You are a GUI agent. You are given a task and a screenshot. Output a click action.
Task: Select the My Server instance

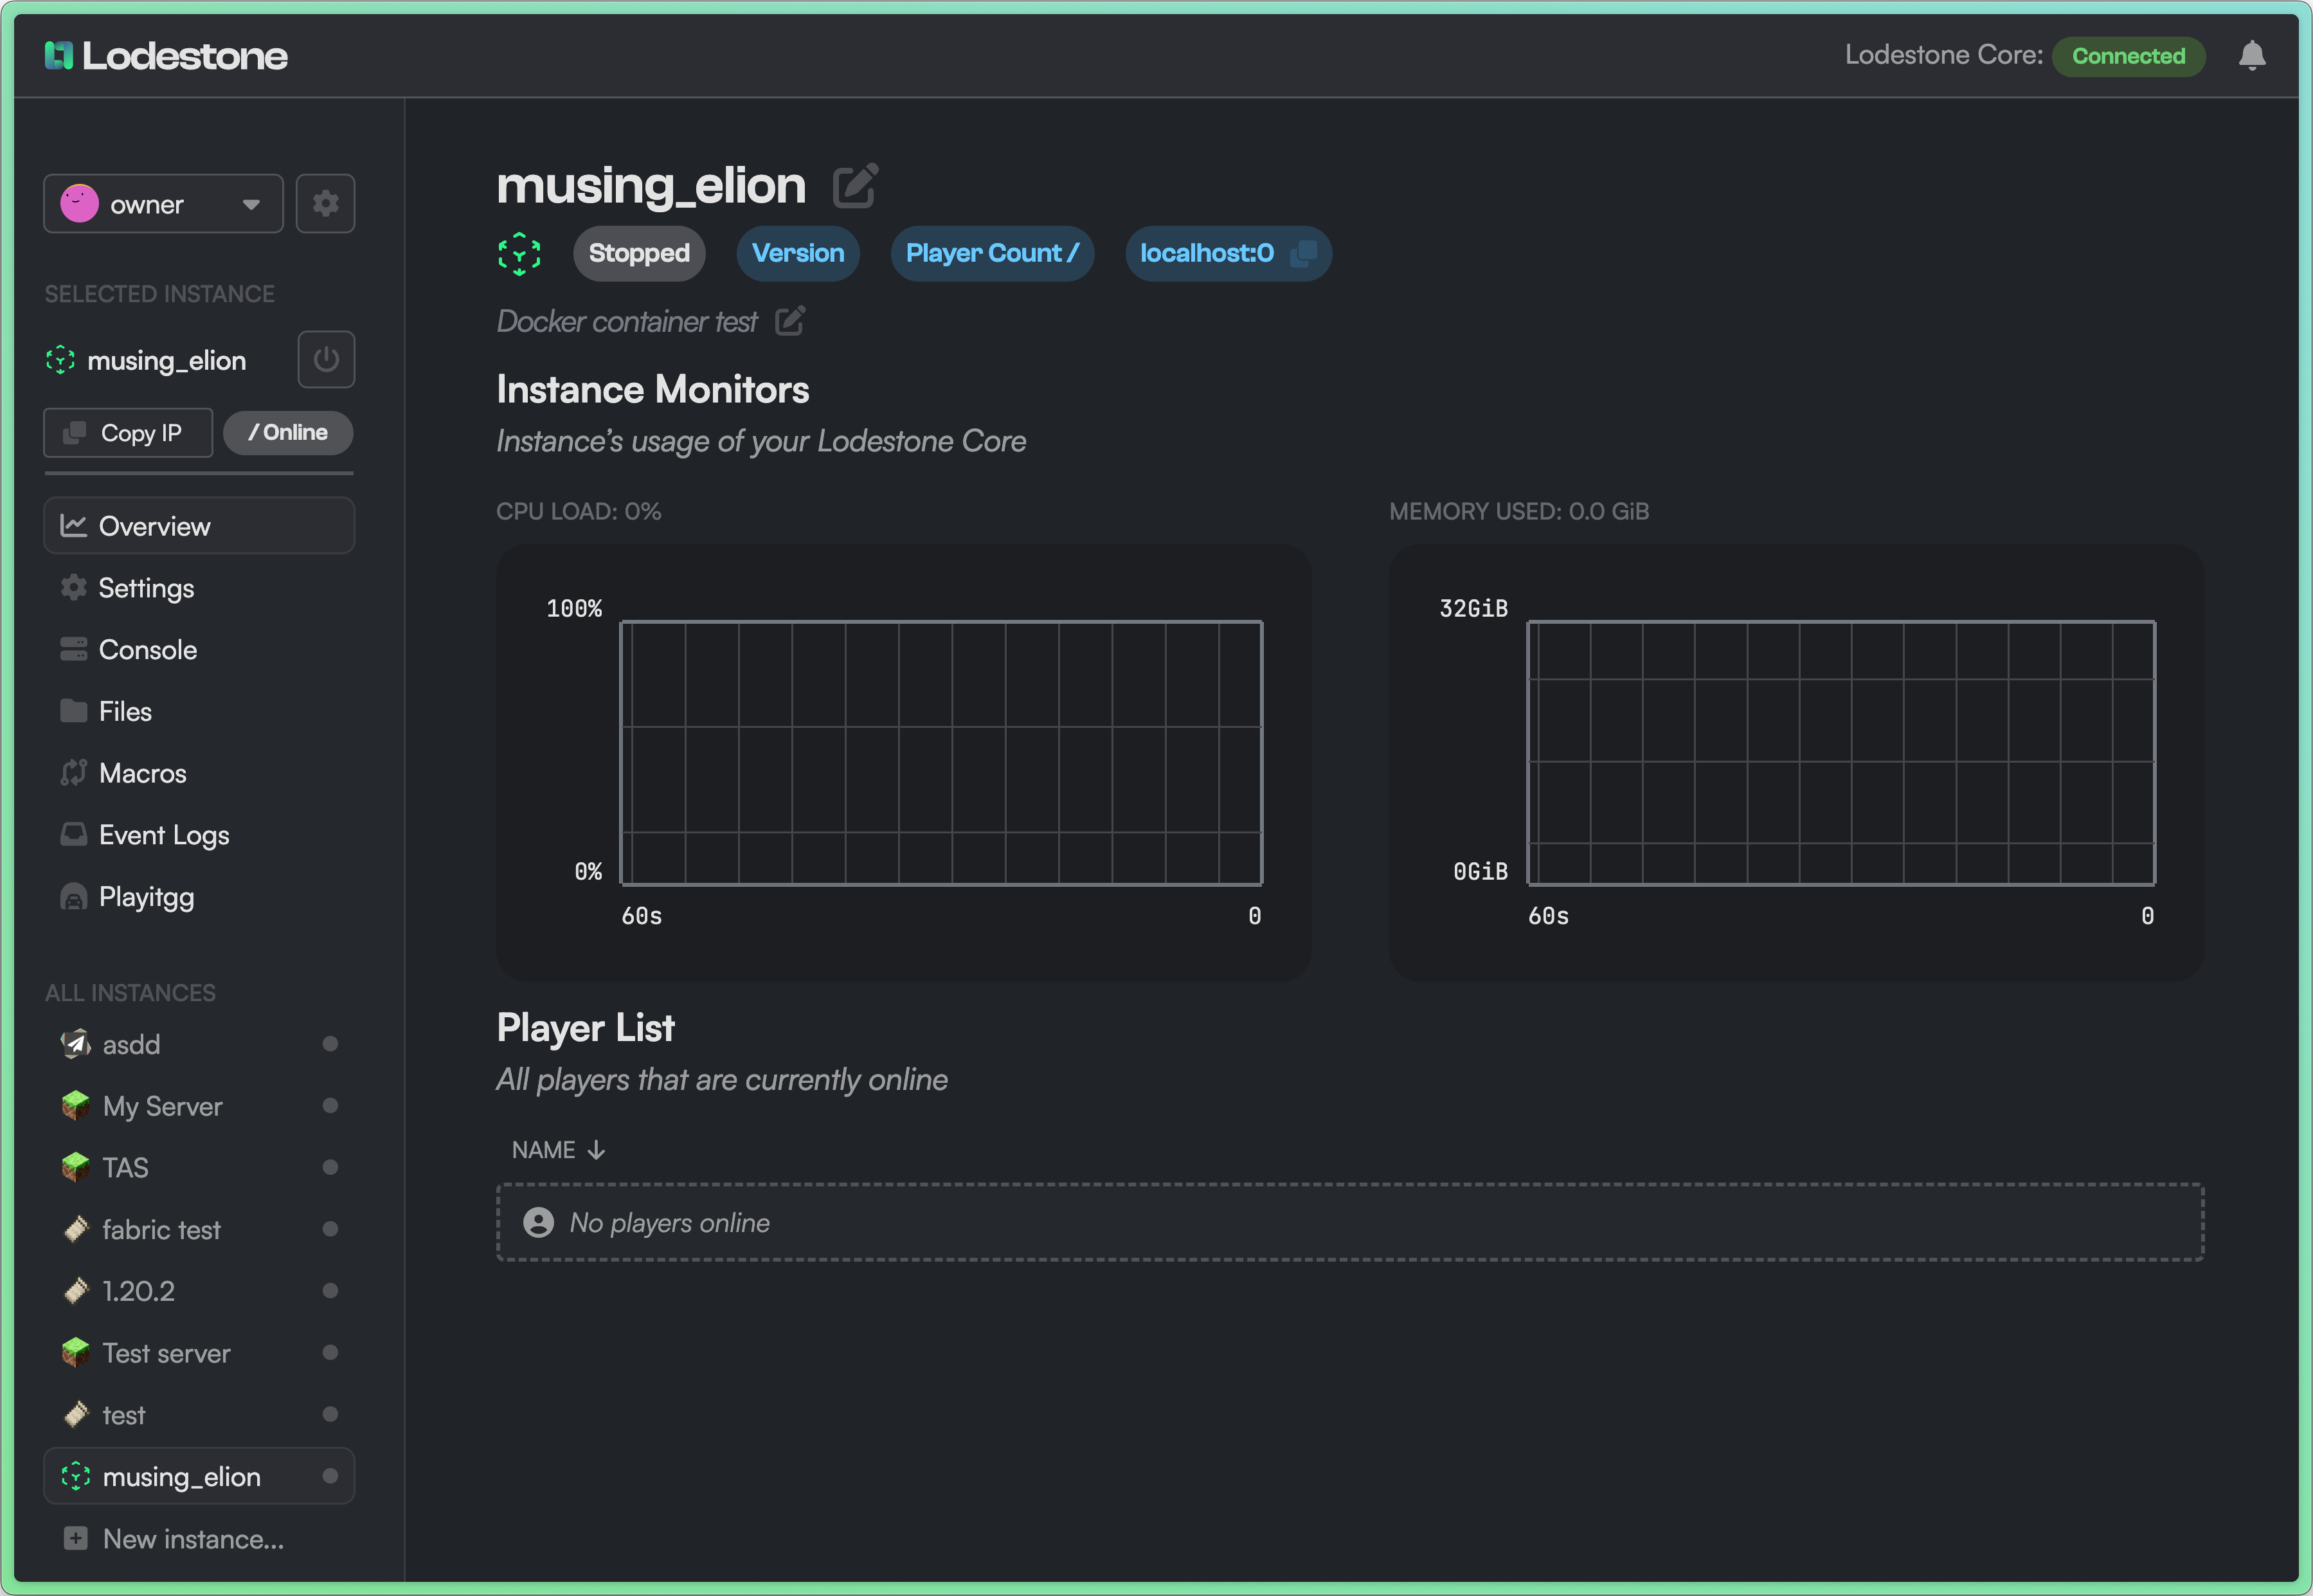tap(199, 1106)
